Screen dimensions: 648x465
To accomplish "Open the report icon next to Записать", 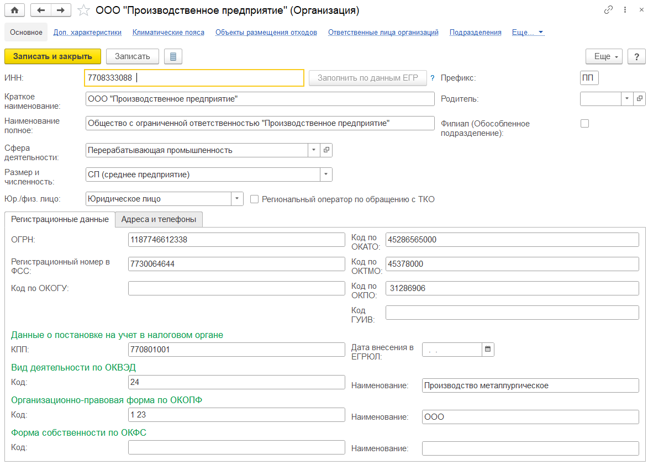I will 173,56.
